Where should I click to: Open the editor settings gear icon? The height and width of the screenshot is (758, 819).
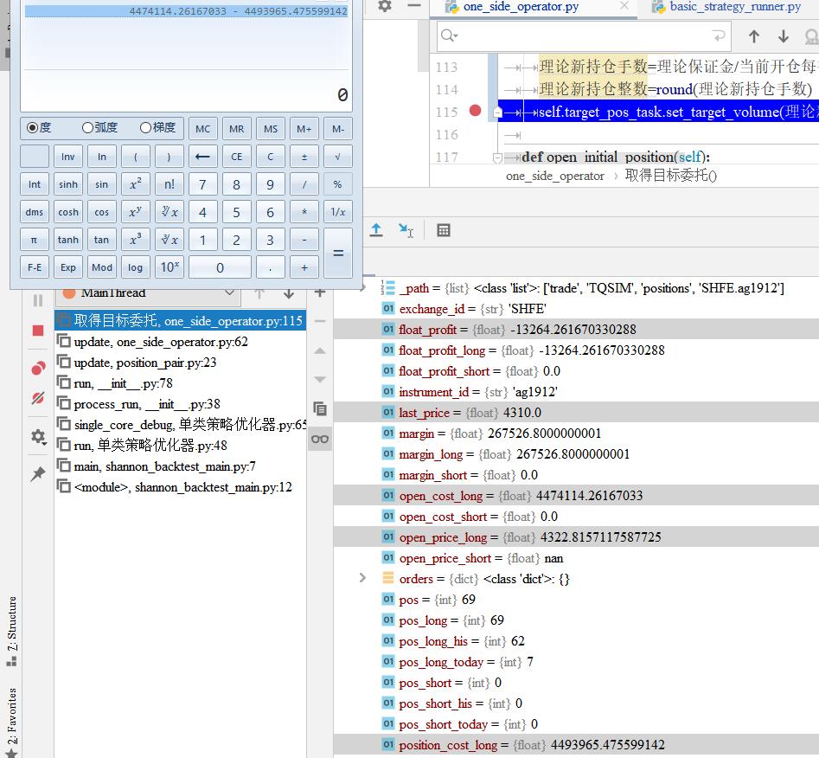coord(385,6)
